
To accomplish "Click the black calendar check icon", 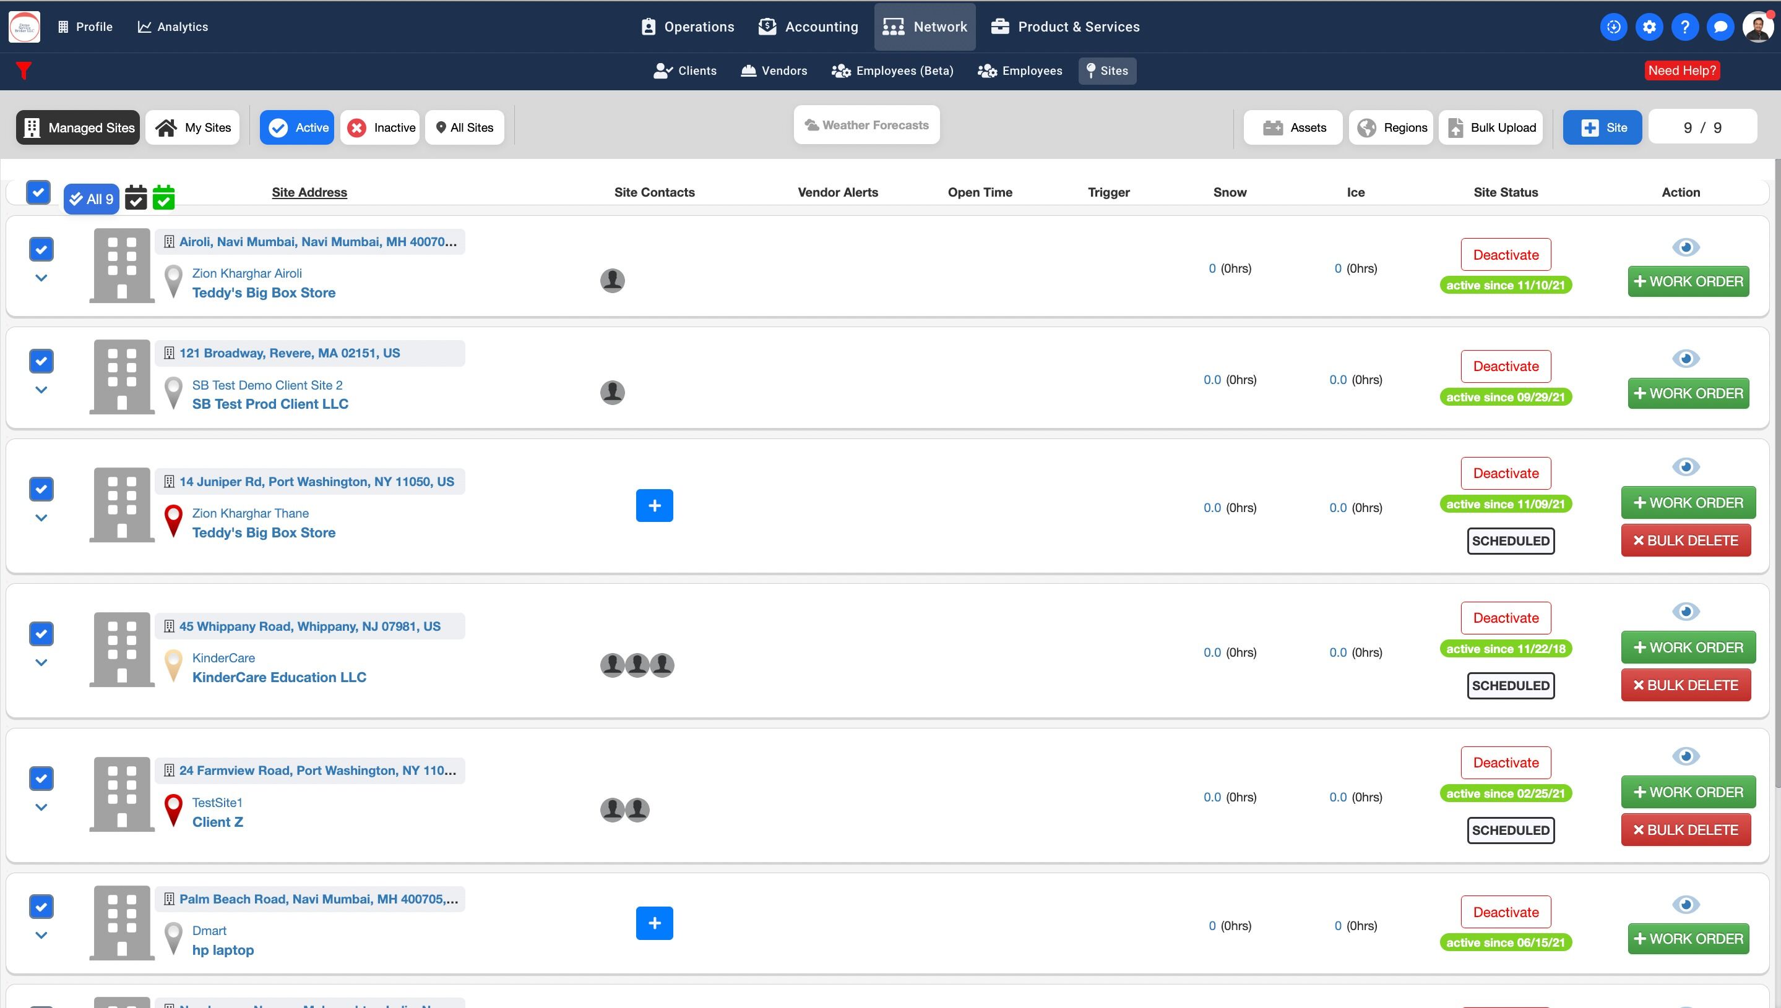I will click(136, 198).
